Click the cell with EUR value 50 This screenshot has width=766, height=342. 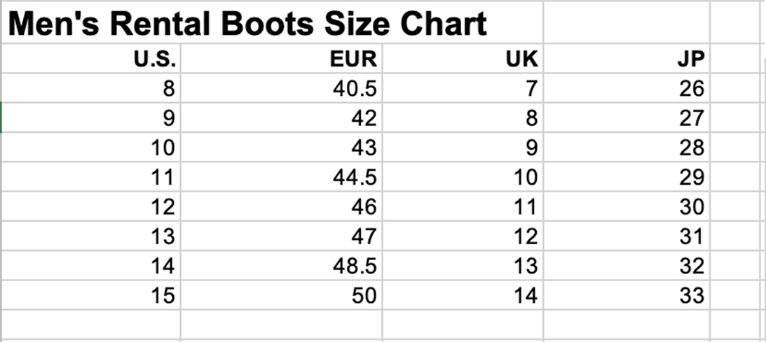coord(282,295)
